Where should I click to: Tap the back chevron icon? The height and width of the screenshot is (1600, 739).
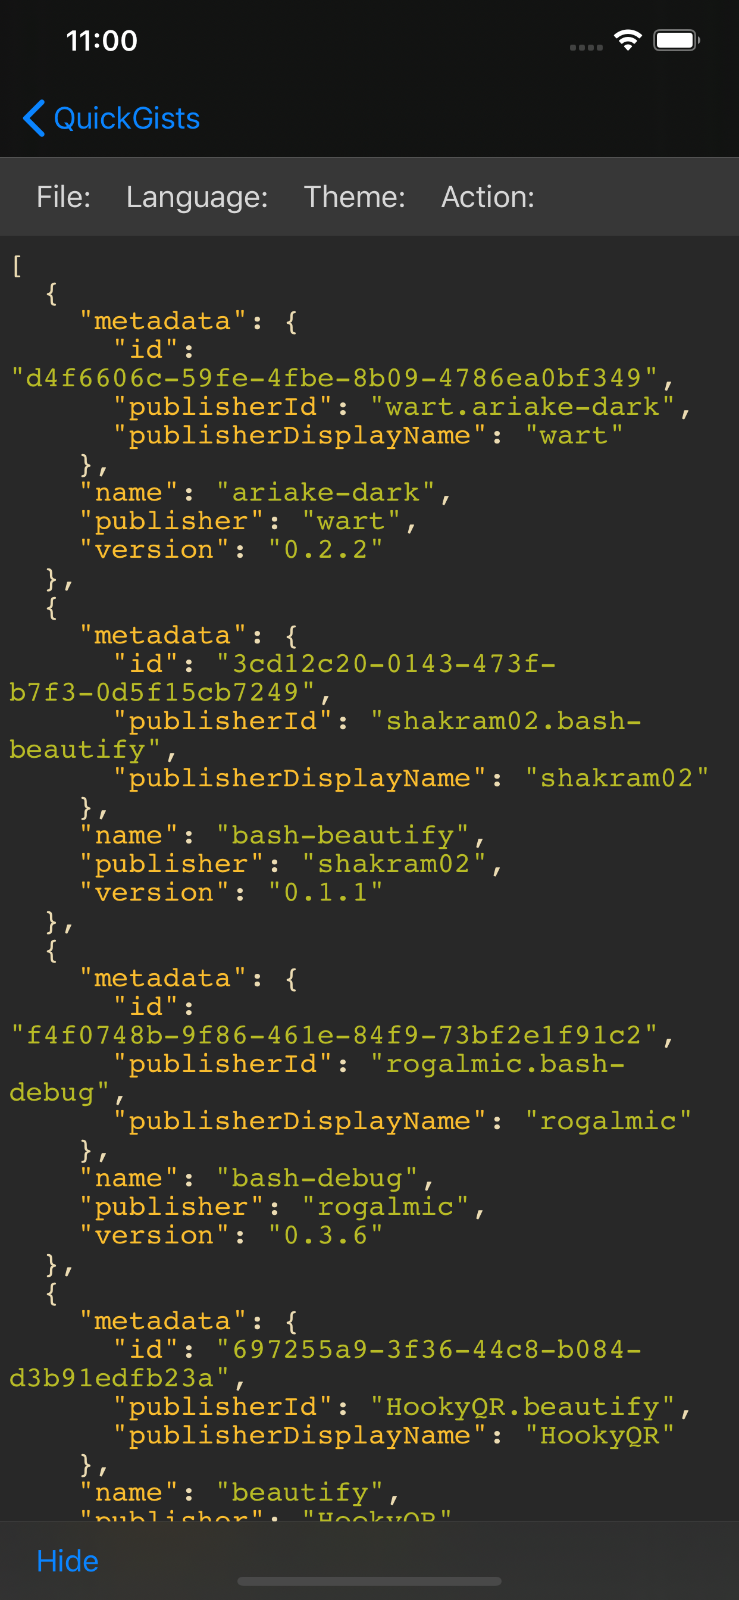(33, 118)
